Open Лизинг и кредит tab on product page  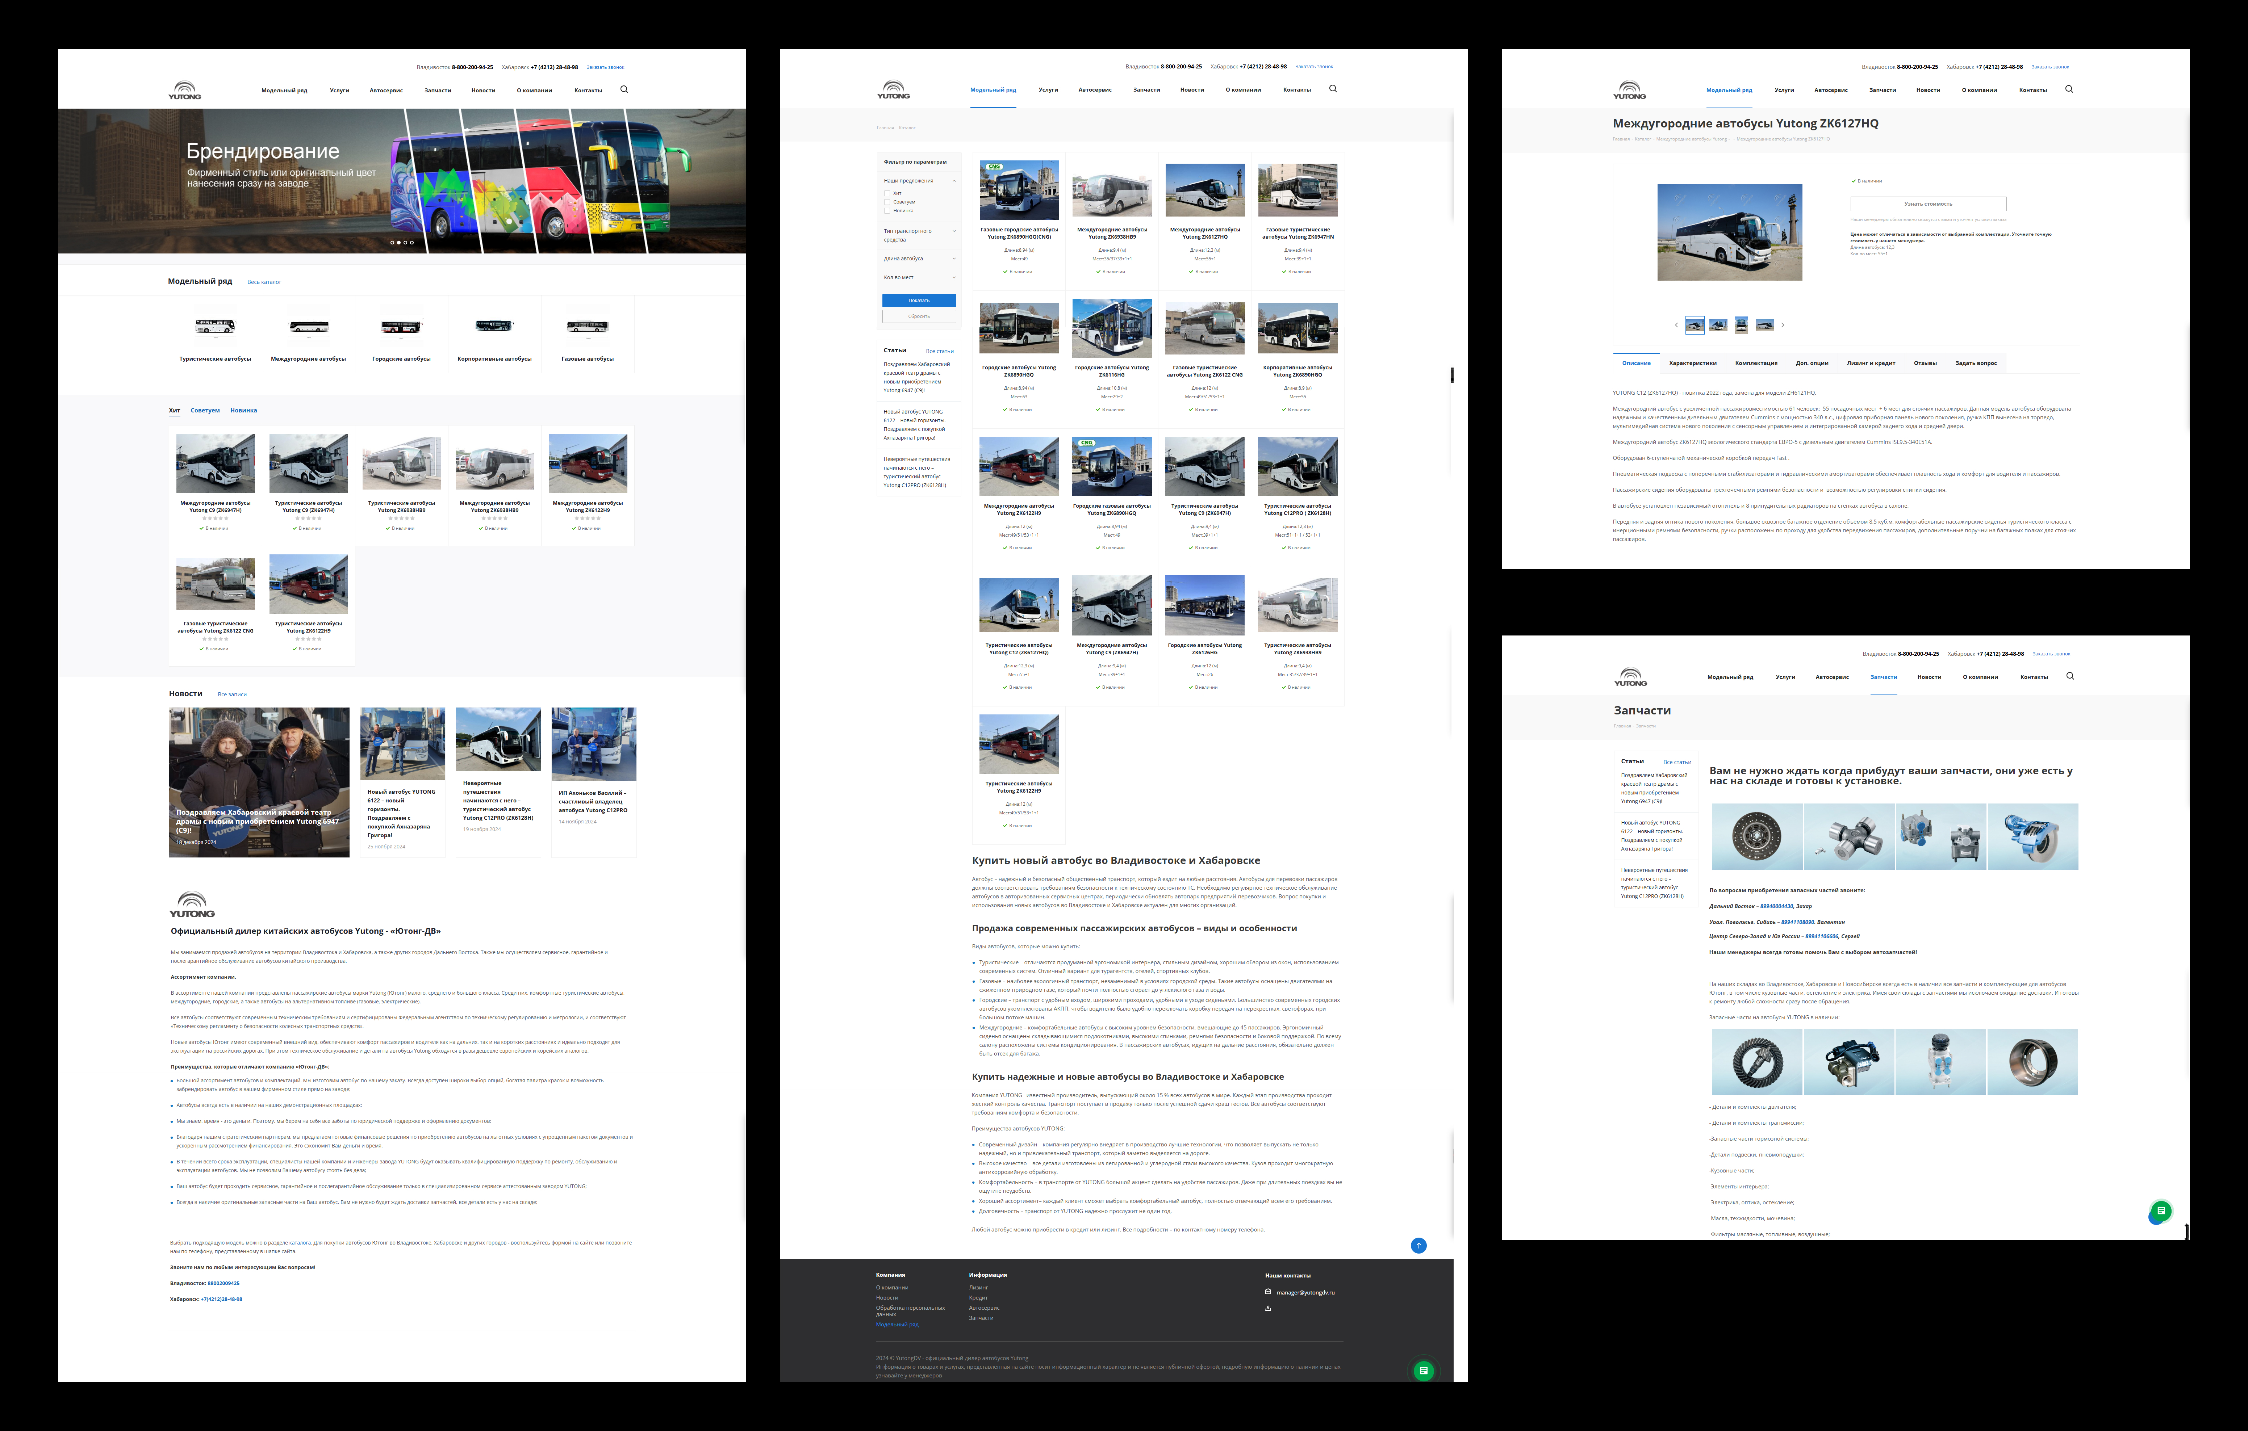(x=1871, y=363)
